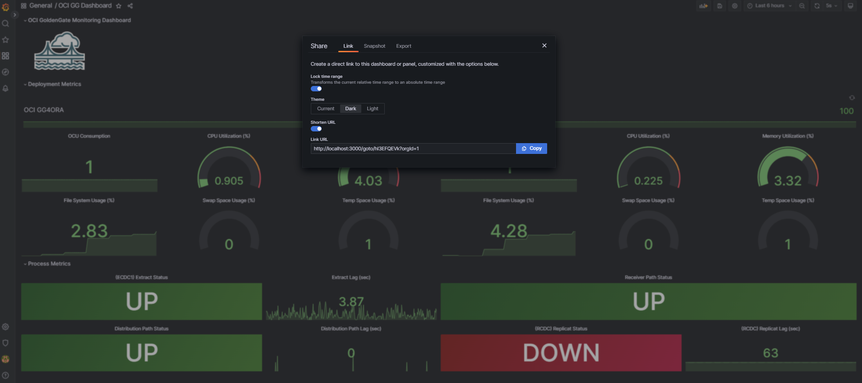Screen dimensions: 862x383
Task: Click the 3.32 Memory Utilization gauge
Action: pos(788,168)
